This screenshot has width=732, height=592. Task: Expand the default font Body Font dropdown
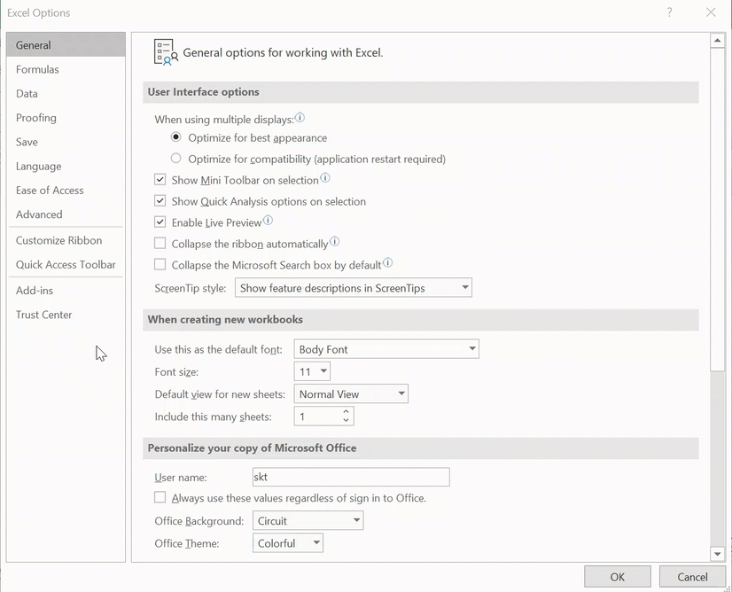386,349
